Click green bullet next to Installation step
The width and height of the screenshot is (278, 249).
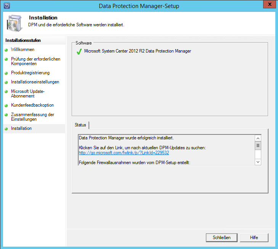pos(6,129)
